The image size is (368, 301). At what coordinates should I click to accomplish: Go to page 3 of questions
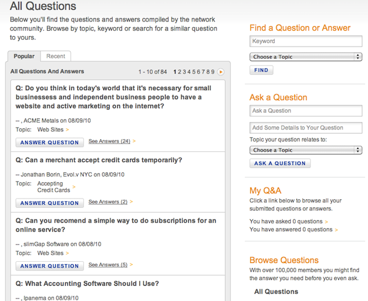pos(184,72)
